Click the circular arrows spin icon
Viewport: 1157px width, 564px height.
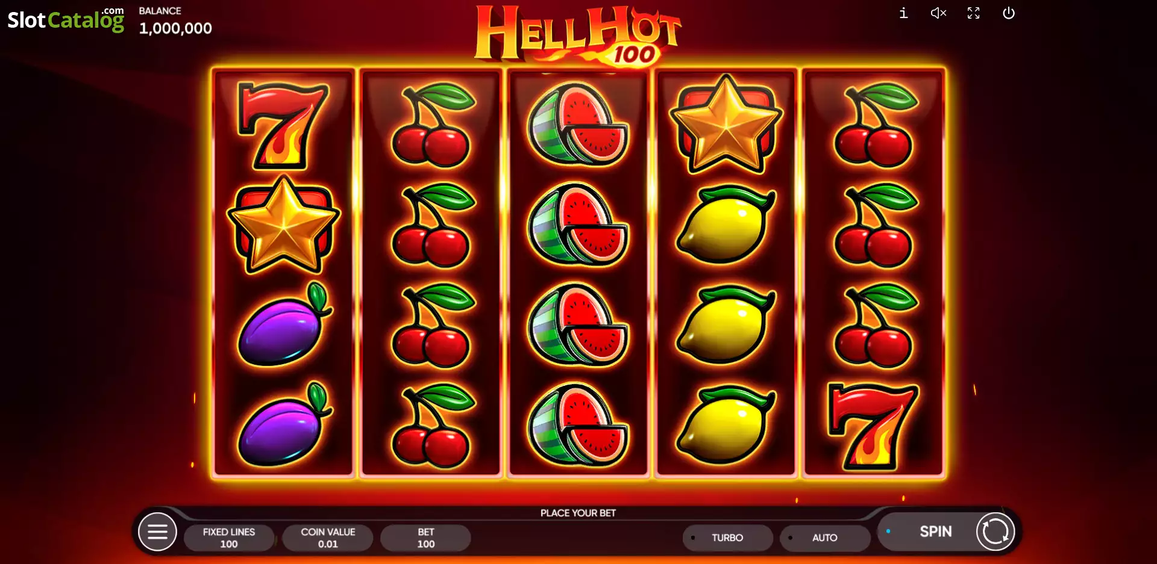point(995,531)
